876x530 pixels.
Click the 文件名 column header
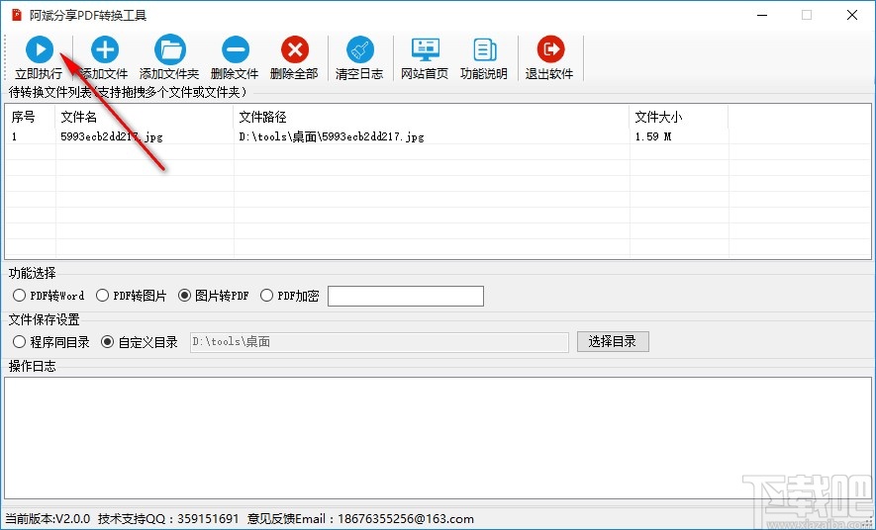pos(145,117)
